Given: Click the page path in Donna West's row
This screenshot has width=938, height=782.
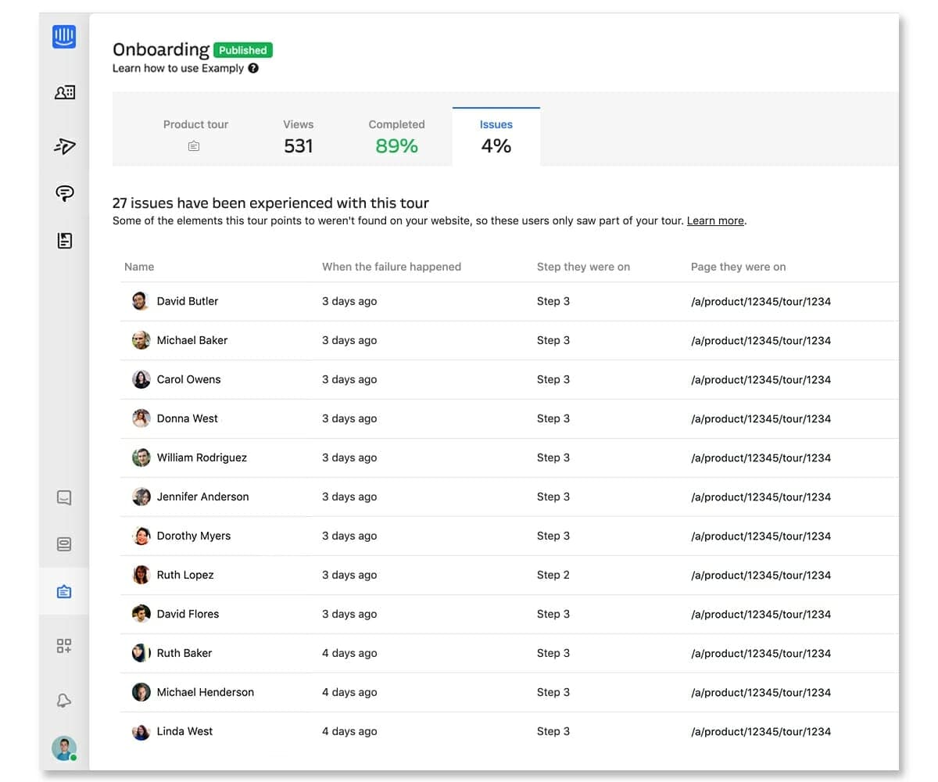Looking at the screenshot, I should coord(761,418).
